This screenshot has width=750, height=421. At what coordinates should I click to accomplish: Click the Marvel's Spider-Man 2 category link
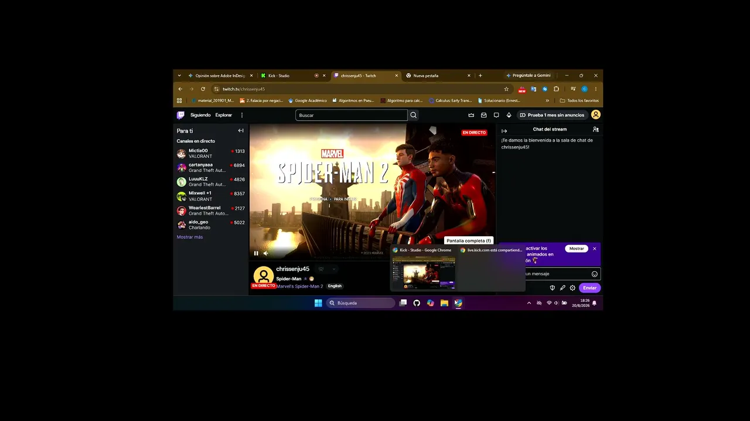tap(299, 286)
